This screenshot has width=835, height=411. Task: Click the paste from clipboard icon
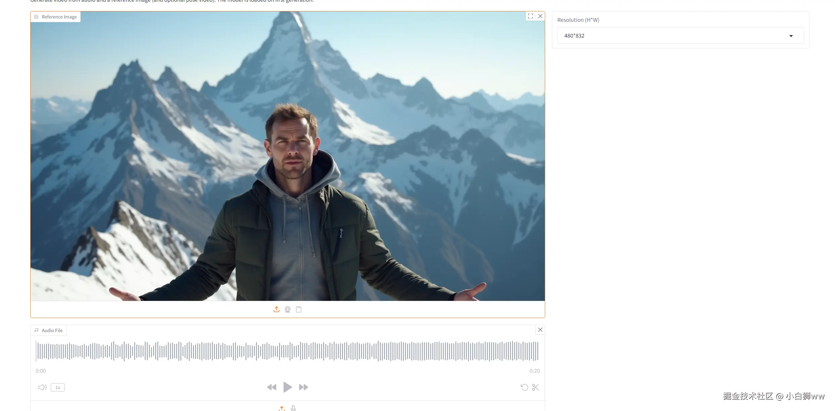coord(299,309)
